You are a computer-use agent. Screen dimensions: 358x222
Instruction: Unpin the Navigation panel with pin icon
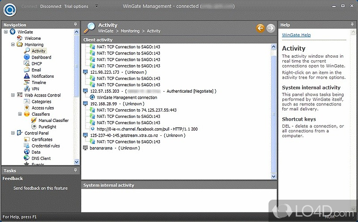point(76,25)
